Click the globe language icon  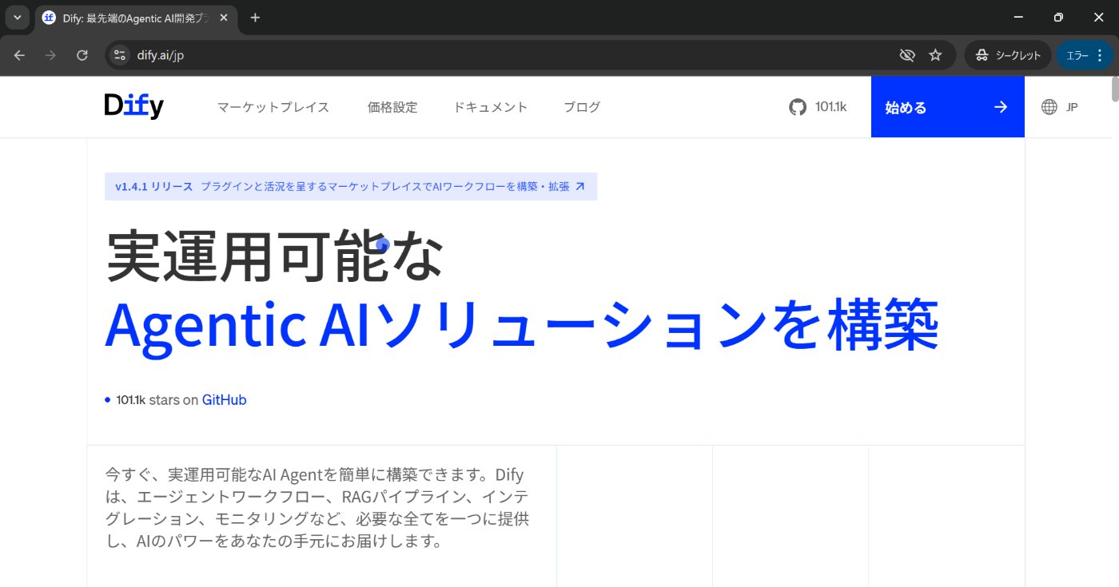point(1049,107)
